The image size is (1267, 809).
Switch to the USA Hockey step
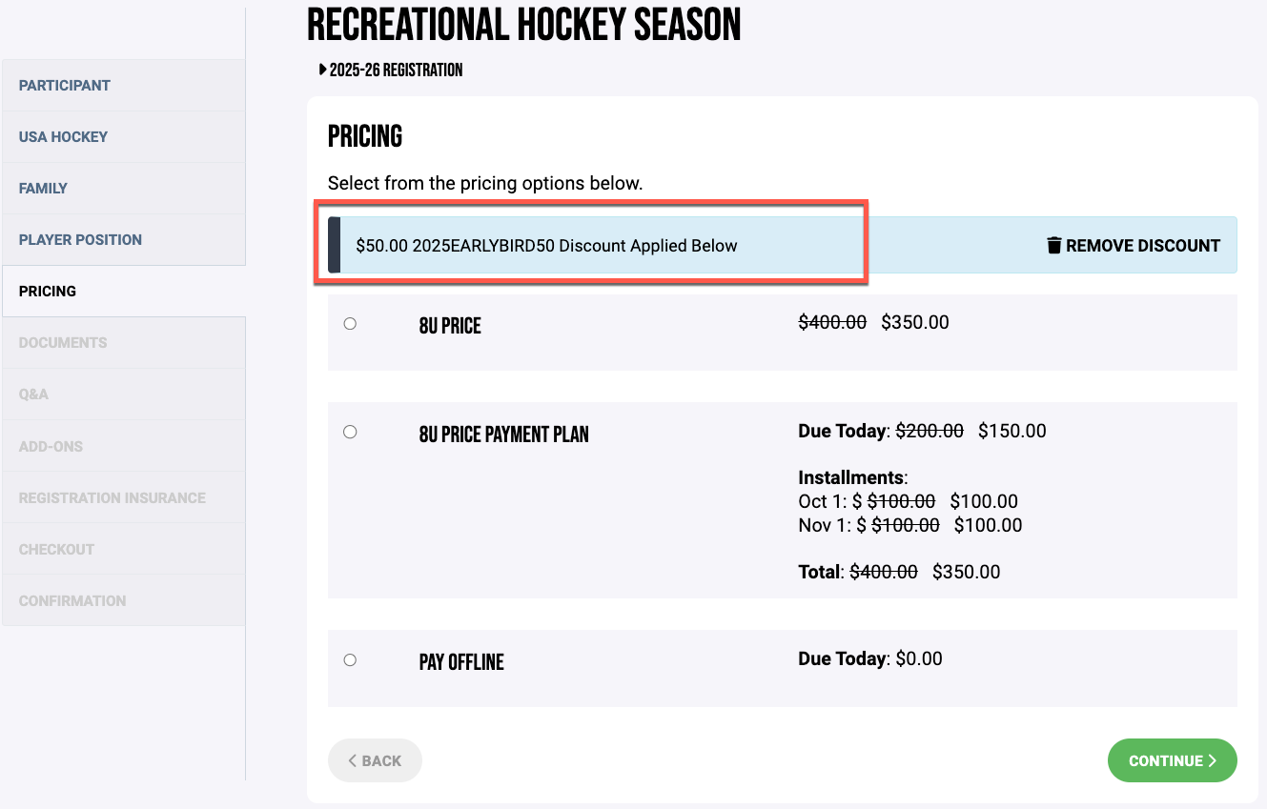point(63,137)
